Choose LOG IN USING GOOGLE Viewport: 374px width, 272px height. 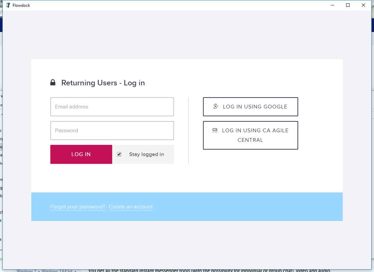[x=251, y=107]
